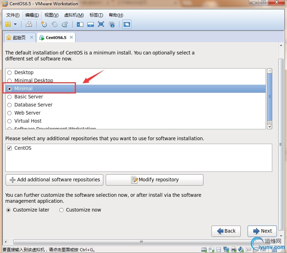Open the 文件(F) menu

click(x=13, y=15)
